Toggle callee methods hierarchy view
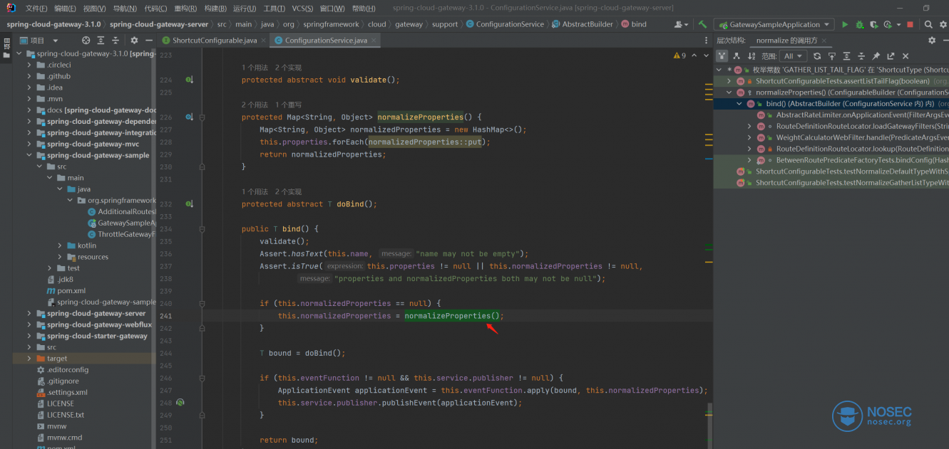This screenshot has height=449, width=949. (737, 56)
